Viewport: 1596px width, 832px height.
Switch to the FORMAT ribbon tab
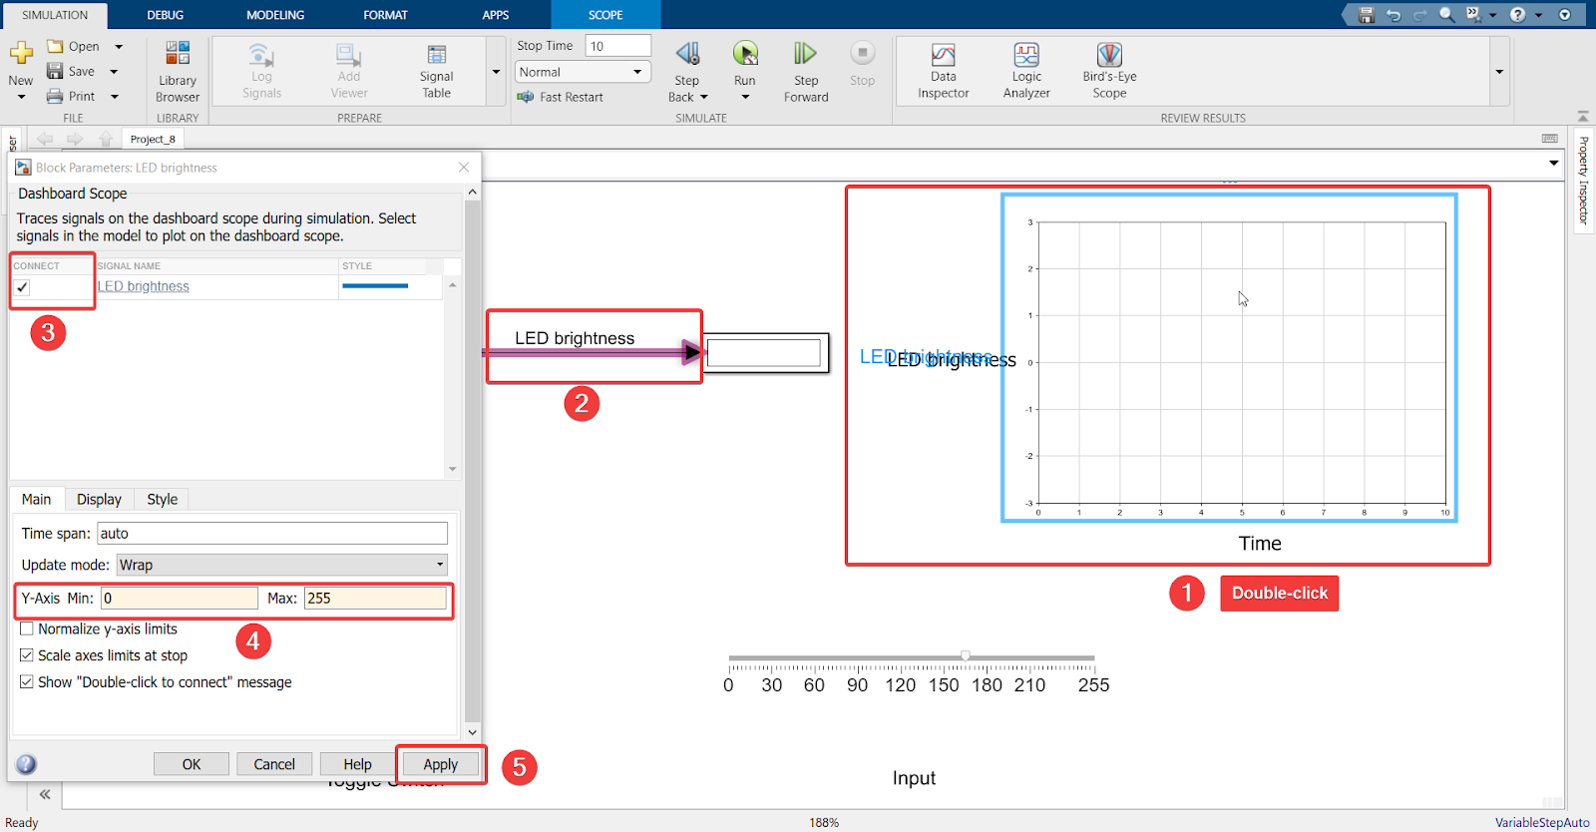click(385, 15)
